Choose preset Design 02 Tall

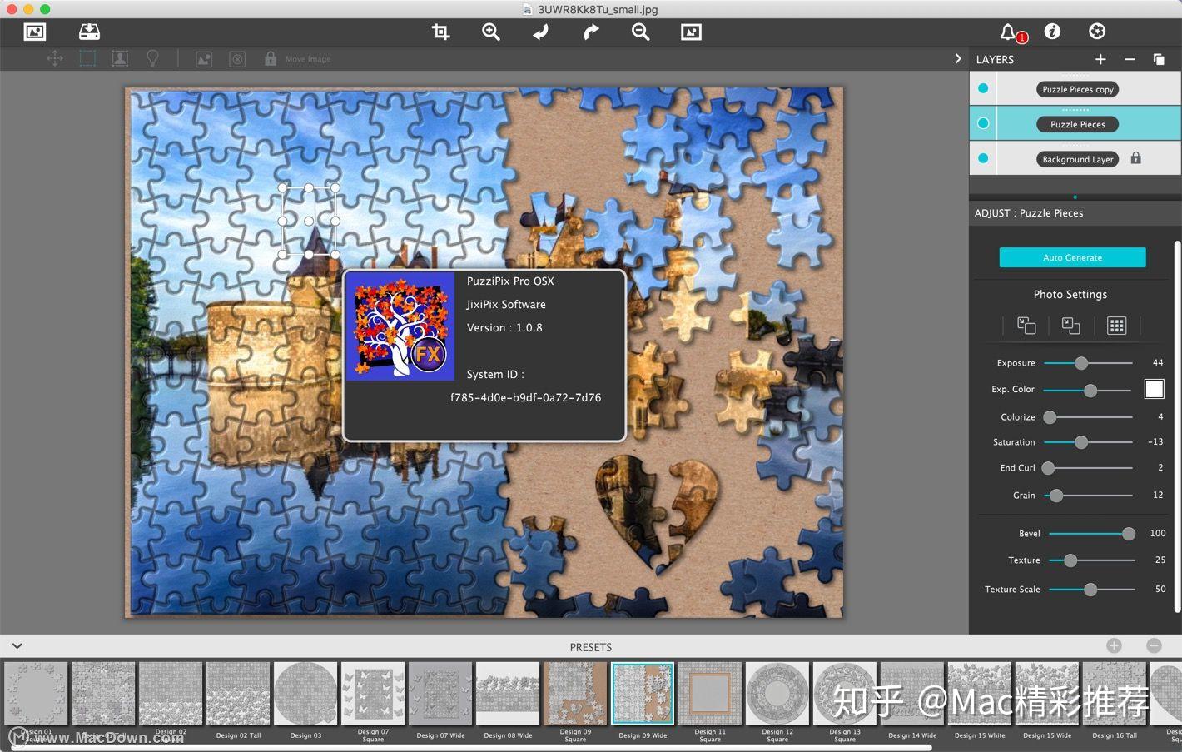[x=238, y=694]
